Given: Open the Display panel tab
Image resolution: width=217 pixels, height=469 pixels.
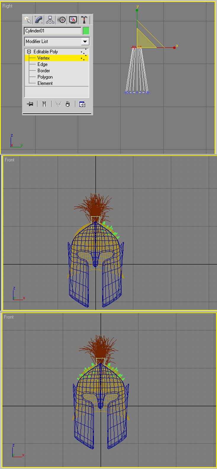Looking at the screenshot, I should point(73,20).
